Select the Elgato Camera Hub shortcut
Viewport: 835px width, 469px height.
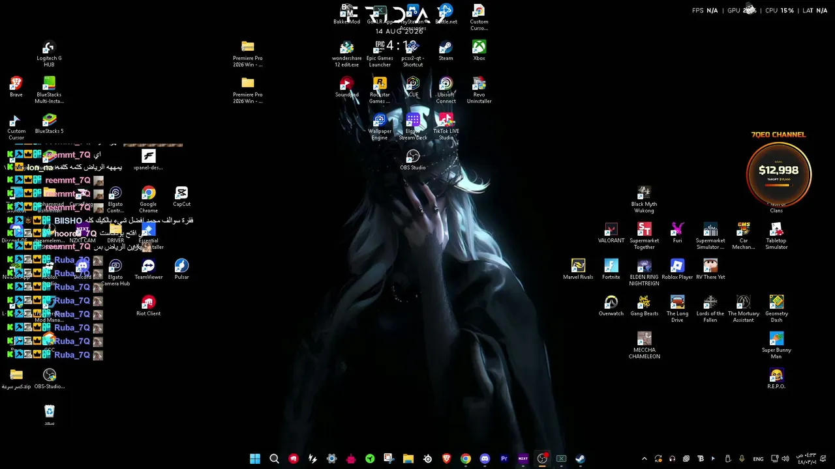115,273
